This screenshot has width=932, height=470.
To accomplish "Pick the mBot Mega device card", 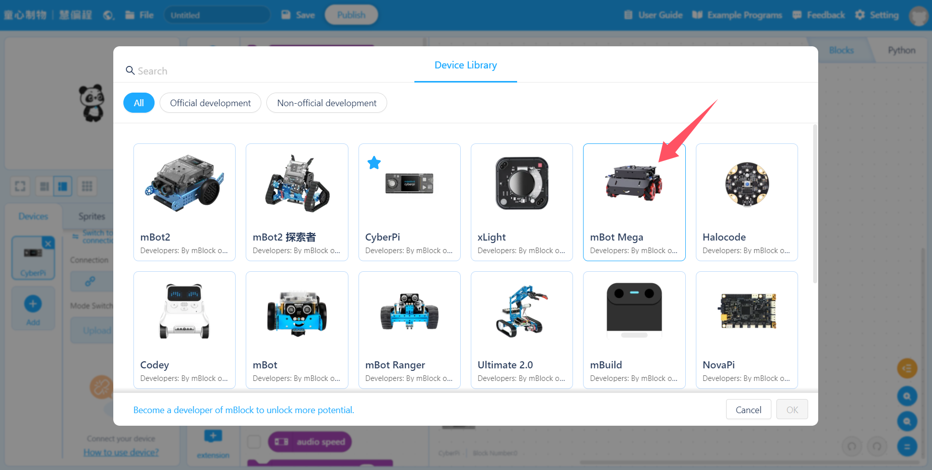I will click(x=634, y=202).
